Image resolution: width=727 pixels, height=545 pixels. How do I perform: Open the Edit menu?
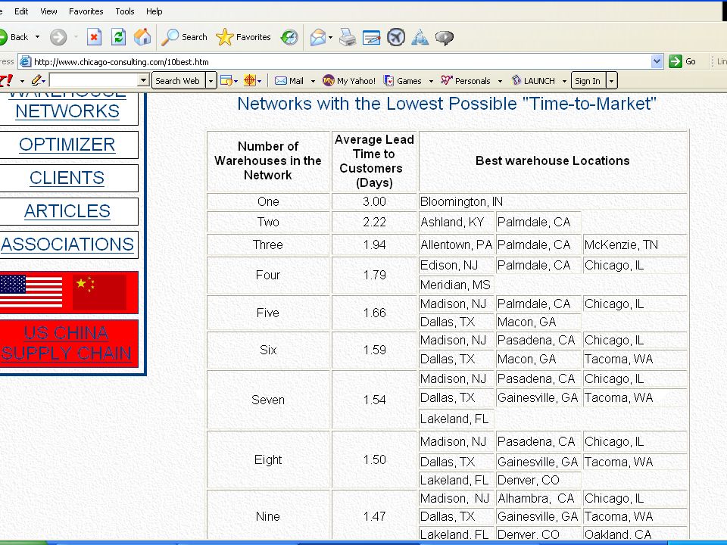point(21,11)
